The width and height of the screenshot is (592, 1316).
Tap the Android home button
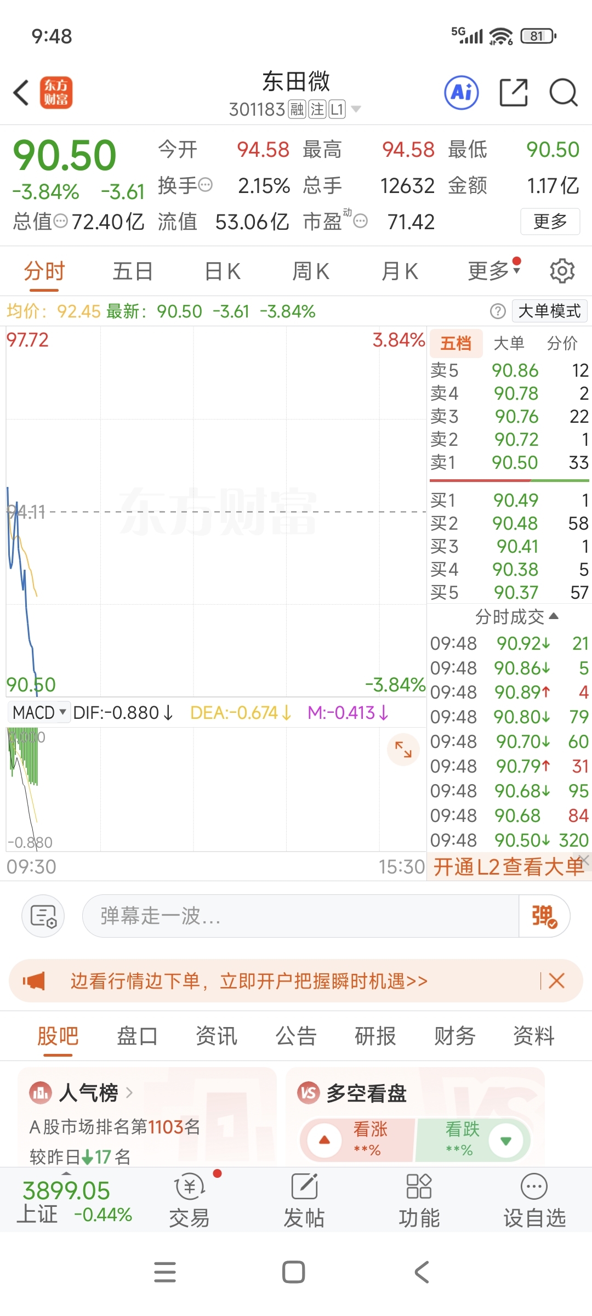294,1272
